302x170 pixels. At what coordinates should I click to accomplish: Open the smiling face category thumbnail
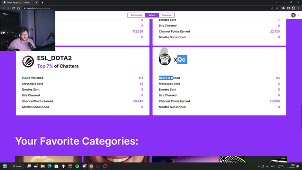coord(117,159)
